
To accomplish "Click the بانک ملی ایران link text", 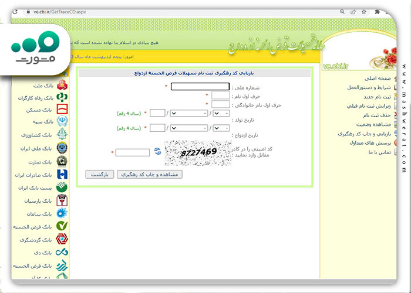I will click(36, 149).
